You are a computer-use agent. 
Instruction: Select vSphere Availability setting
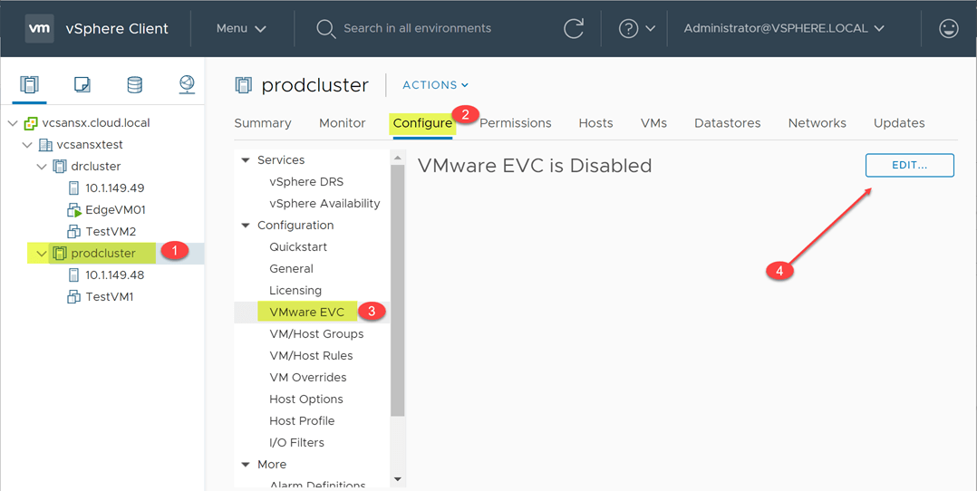click(x=324, y=204)
